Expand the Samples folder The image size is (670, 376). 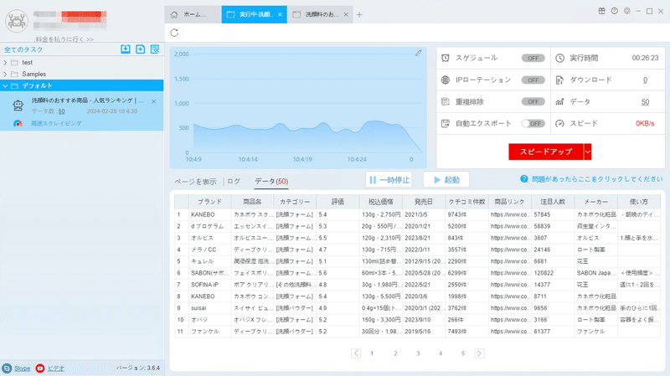click(x=5, y=74)
